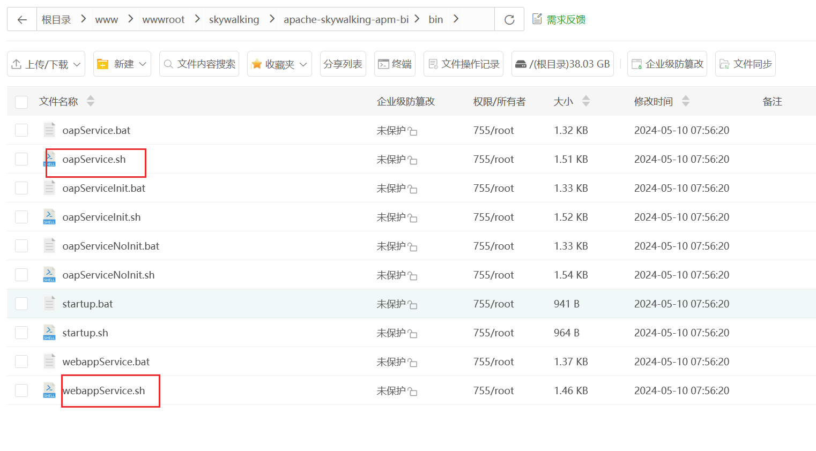
Task: Toggle tamper-proof lock for oapServiceInit.sh
Action: (x=412, y=218)
